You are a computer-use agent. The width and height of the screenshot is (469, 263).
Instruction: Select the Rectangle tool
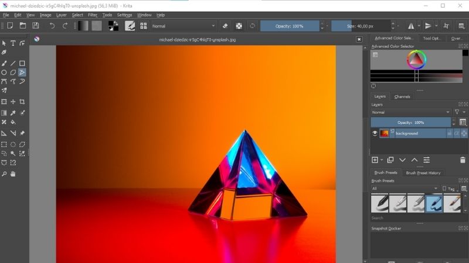point(22,64)
